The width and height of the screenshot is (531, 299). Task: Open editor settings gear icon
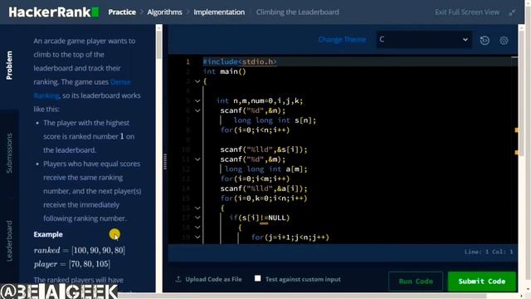(x=504, y=41)
